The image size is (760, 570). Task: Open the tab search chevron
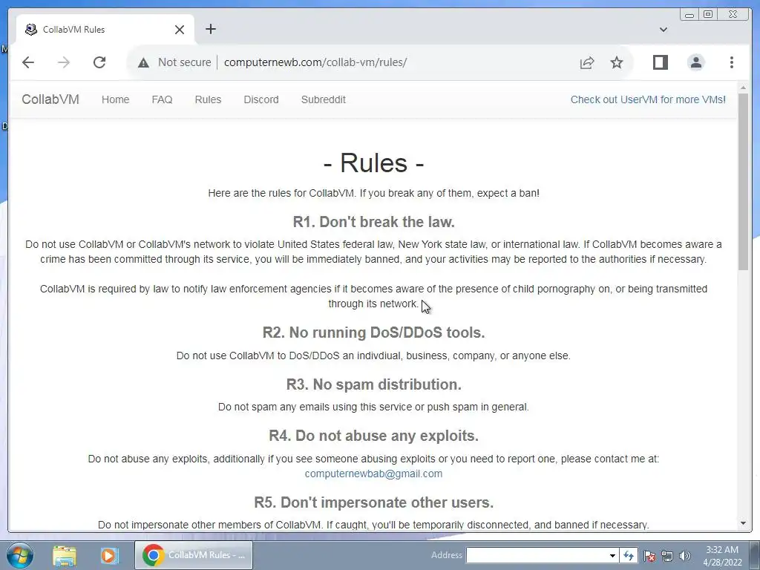[x=664, y=30]
